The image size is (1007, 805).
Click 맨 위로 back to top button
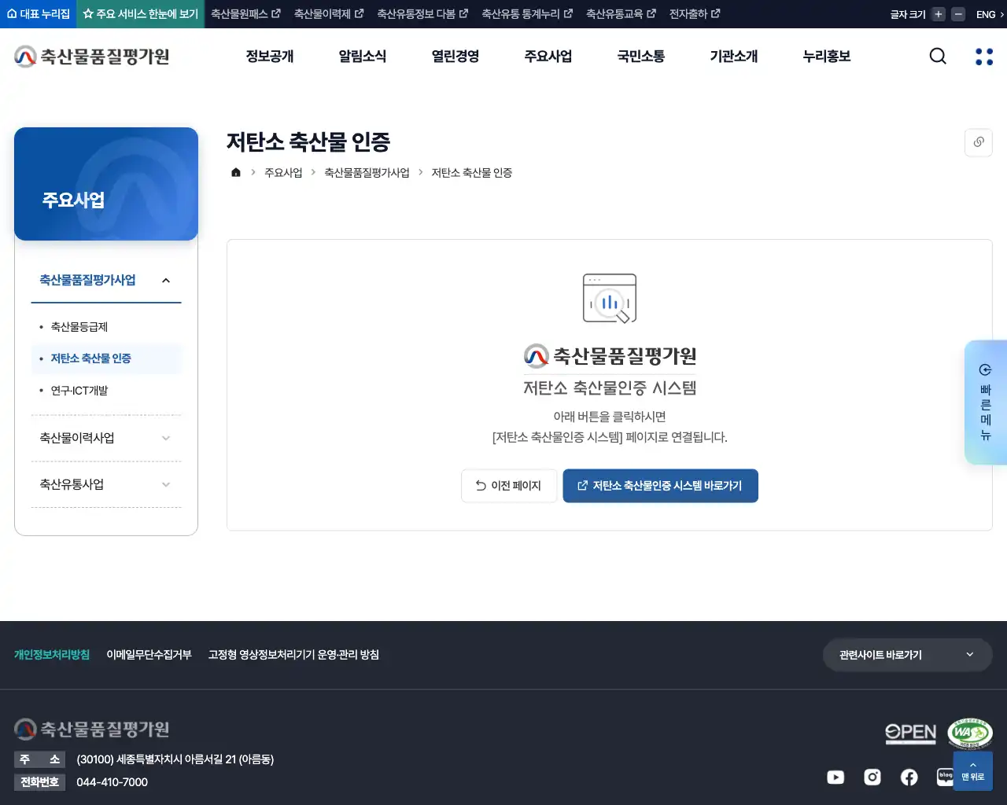[x=972, y=771]
